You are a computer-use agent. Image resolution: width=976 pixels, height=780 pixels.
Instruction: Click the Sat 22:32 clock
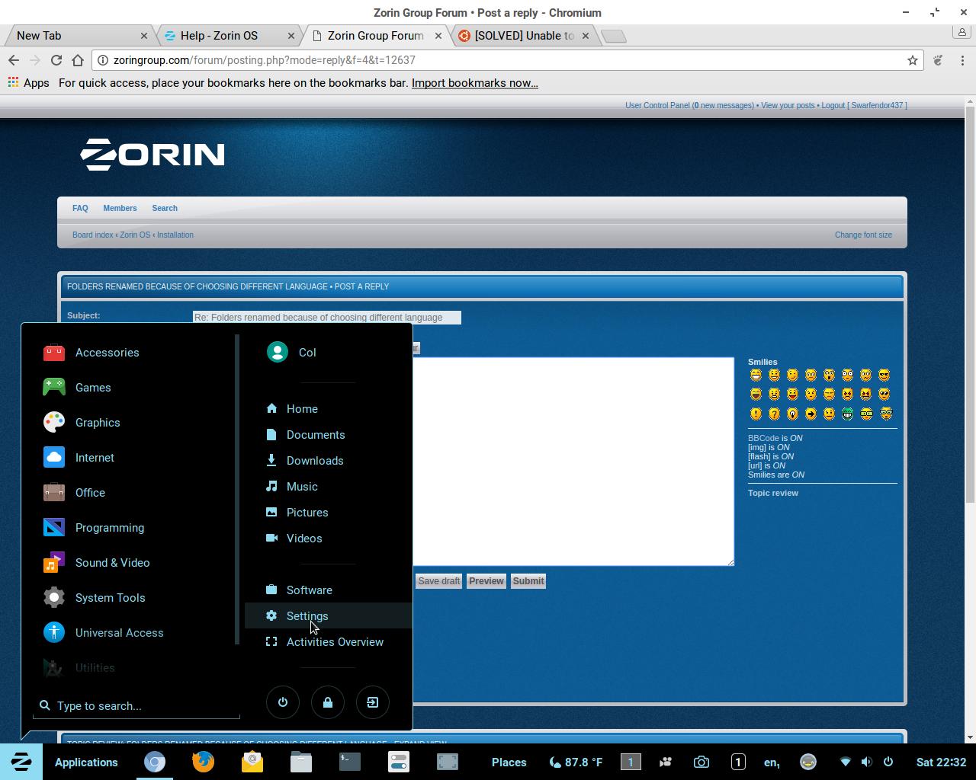[941, 762]
